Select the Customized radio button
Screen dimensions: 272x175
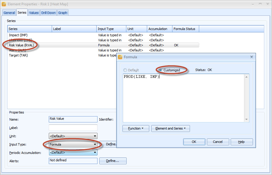tap(161, 70)
